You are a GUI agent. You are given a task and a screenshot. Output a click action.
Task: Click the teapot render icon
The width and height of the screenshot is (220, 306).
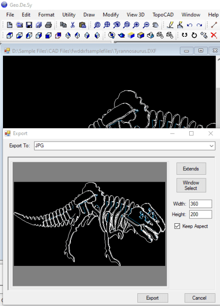pyautogui.click(x=121, y=35)
